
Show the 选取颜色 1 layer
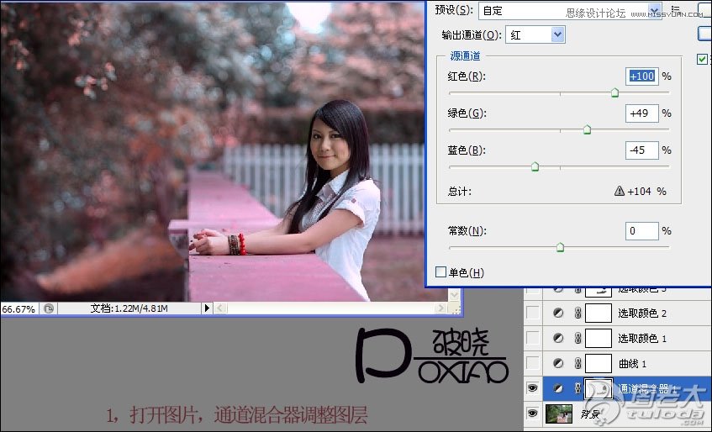[x=533, y=338]
